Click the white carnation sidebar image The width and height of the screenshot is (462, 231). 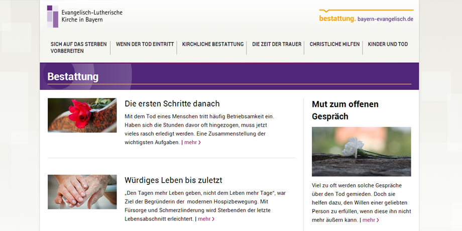tap(361, 152)
